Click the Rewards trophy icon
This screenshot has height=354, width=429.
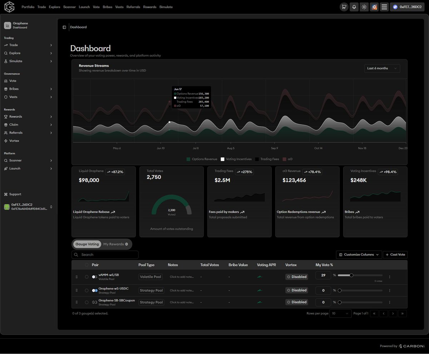[6, 117]
